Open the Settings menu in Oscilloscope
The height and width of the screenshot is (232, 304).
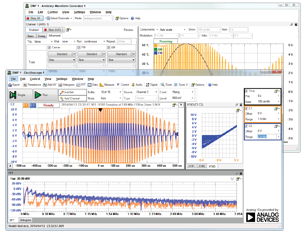[x=62, y=79]
